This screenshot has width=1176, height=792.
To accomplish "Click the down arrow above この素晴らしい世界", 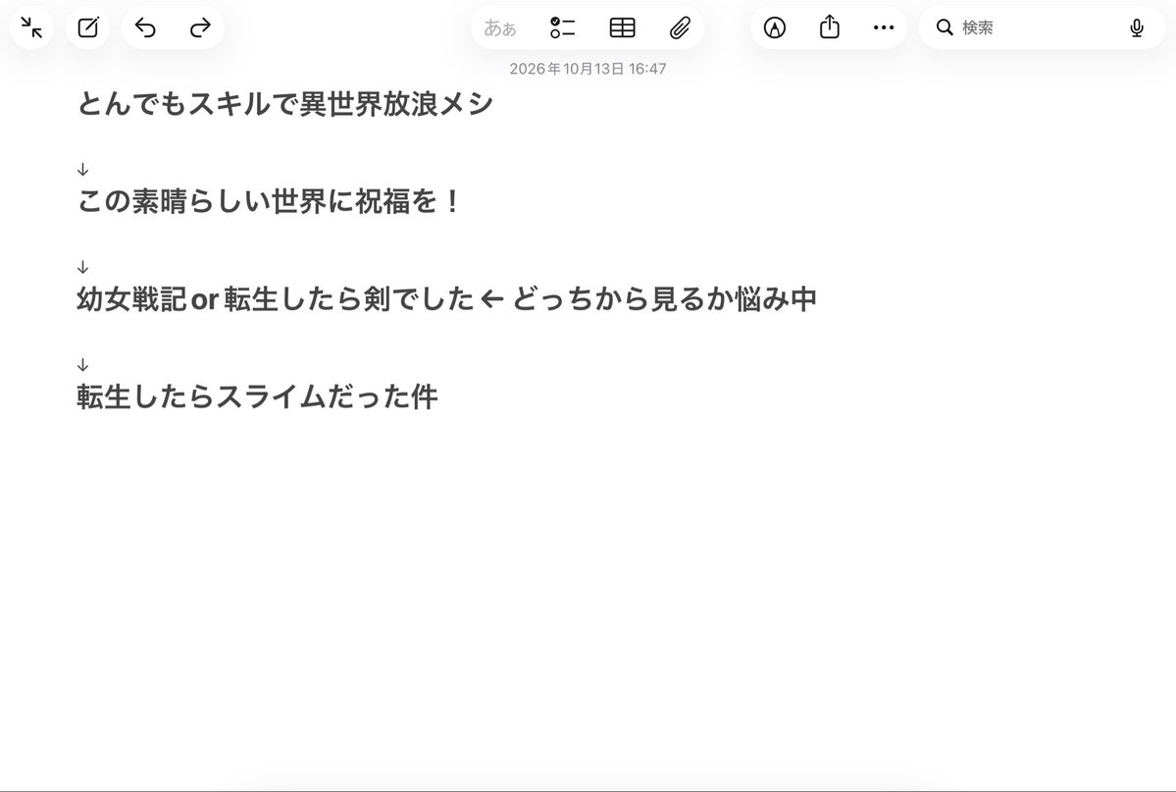I will tap(82, 170).
